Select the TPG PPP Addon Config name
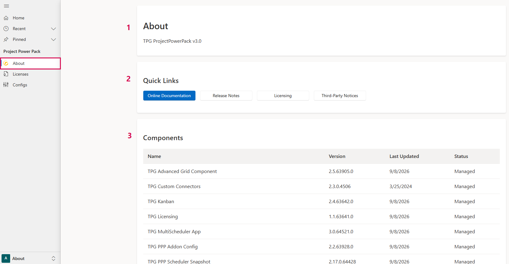The width and height of the screenshot is (509, 264). (172, 247)
